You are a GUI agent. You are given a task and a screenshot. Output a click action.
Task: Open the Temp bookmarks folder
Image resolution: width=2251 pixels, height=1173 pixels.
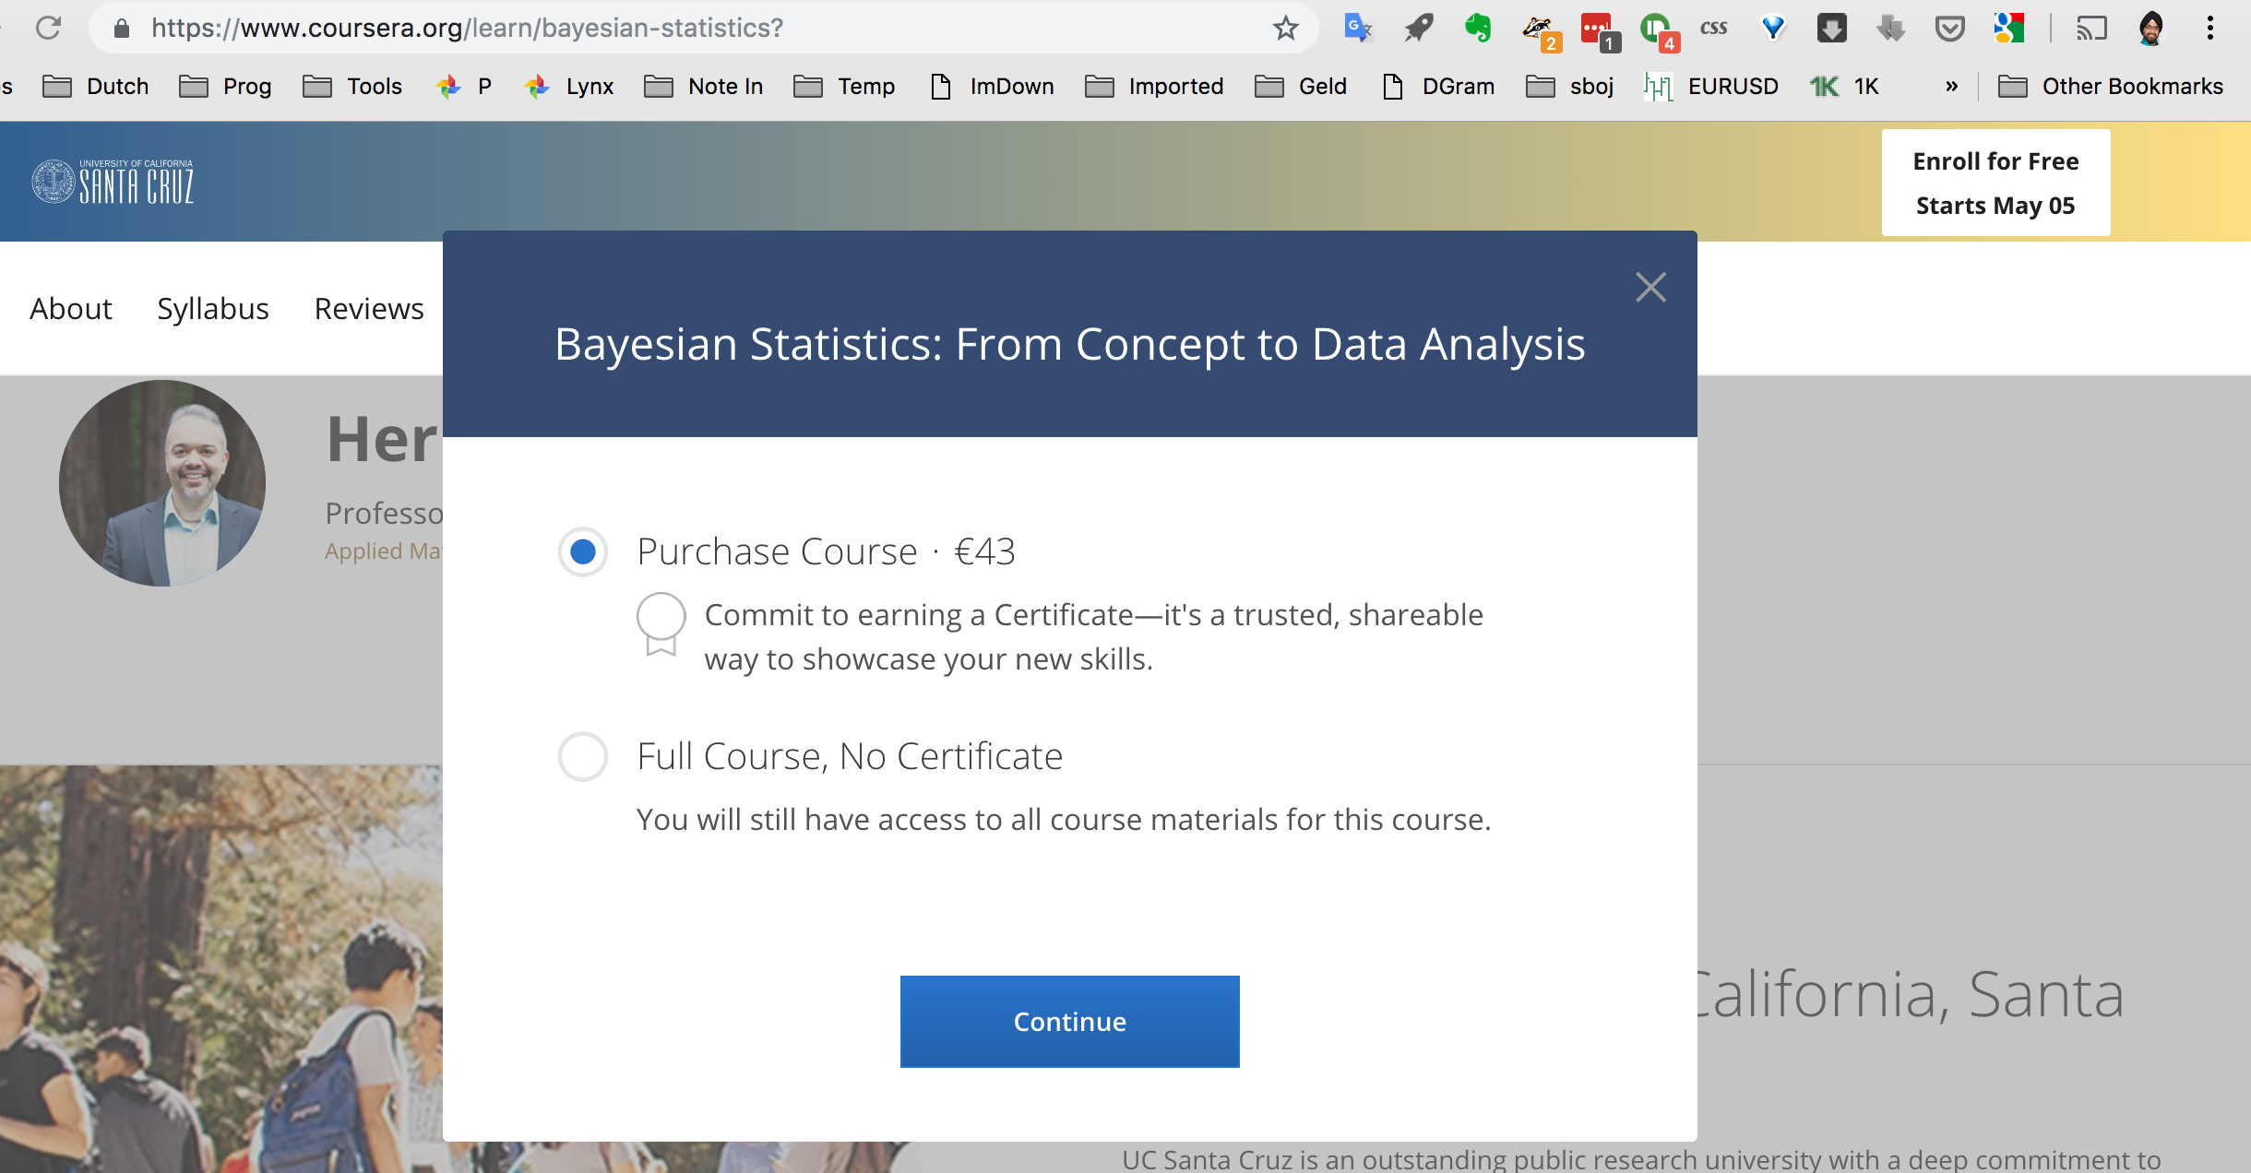point(844,86)
